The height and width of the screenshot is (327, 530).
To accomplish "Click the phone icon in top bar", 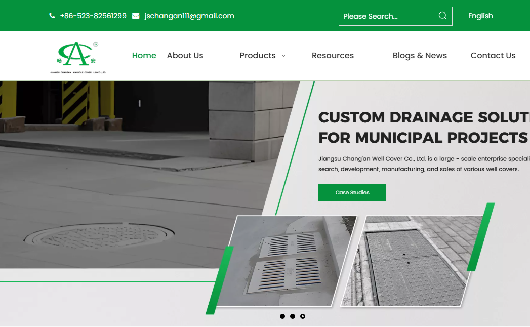I will (x=52, y=15).
